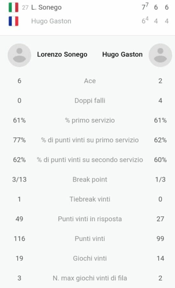
Task: Click the Hugo Gaston stats header name
Action: pyautogui.click(x=122, y=54)
